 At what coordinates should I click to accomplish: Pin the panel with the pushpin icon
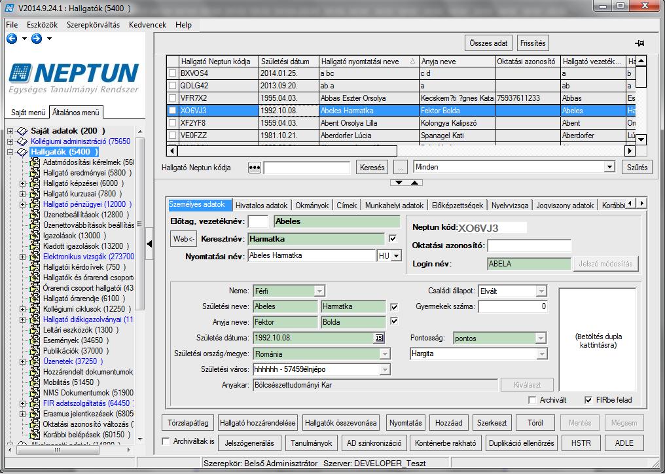639,43
